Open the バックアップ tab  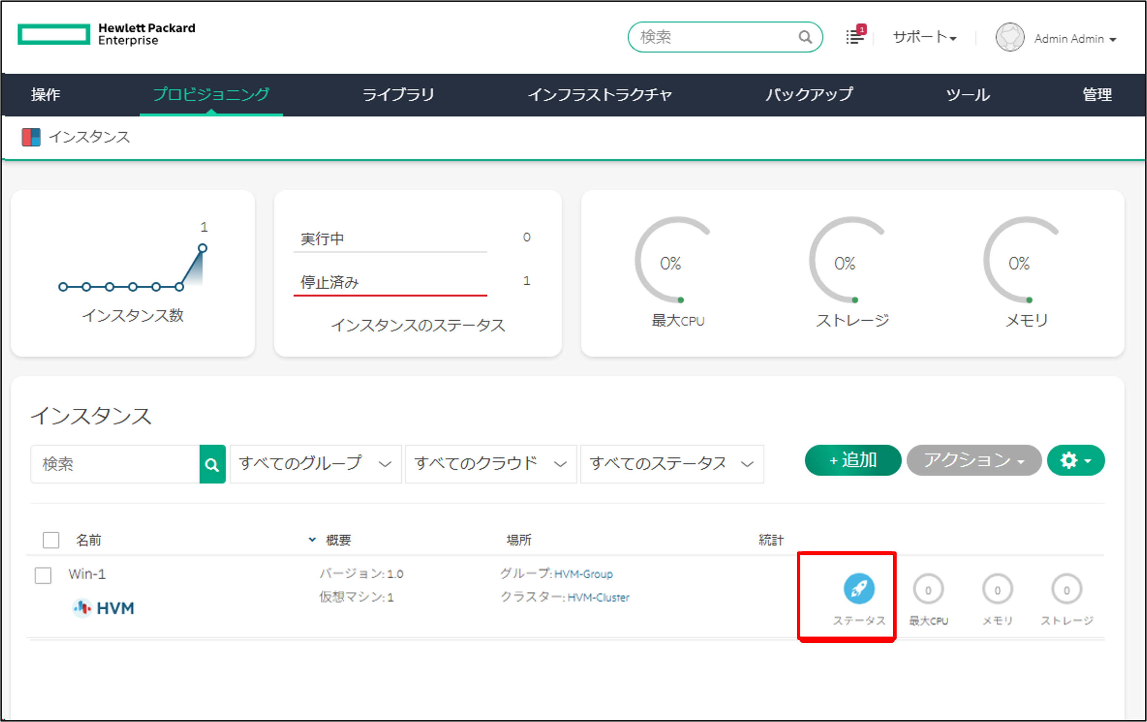coord(809,94)
